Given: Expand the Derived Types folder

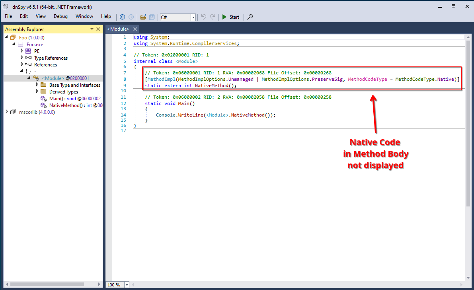Looking at the screenshot, I should pyautogui.click(x=37, y=91).
